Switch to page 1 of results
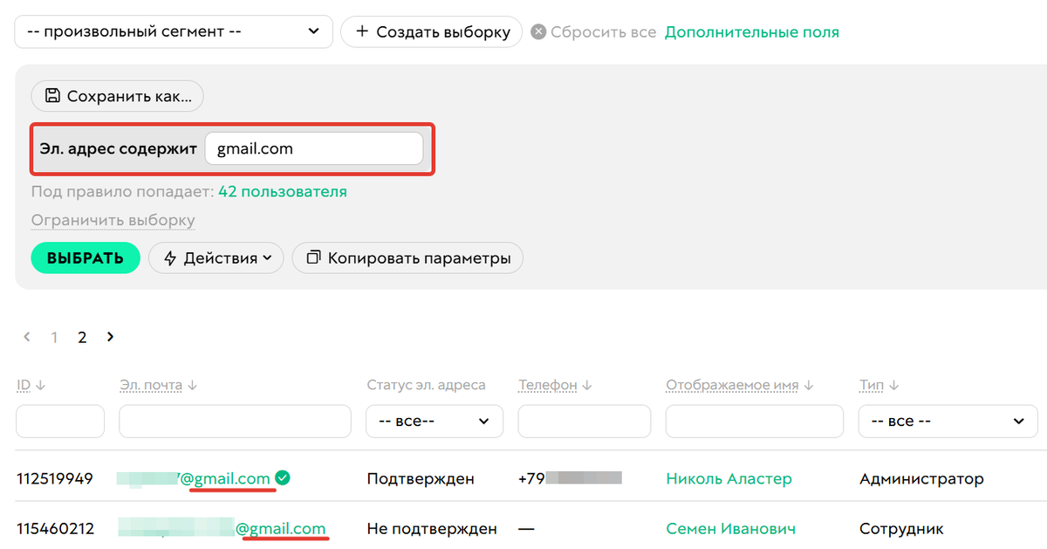 54,336
